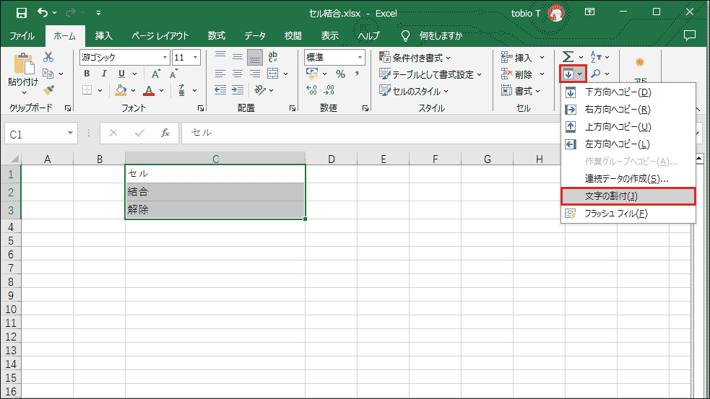This screenshot has width=710, height=399.
Task: Click the 削除 cells button
Action: tap(518, 74)
